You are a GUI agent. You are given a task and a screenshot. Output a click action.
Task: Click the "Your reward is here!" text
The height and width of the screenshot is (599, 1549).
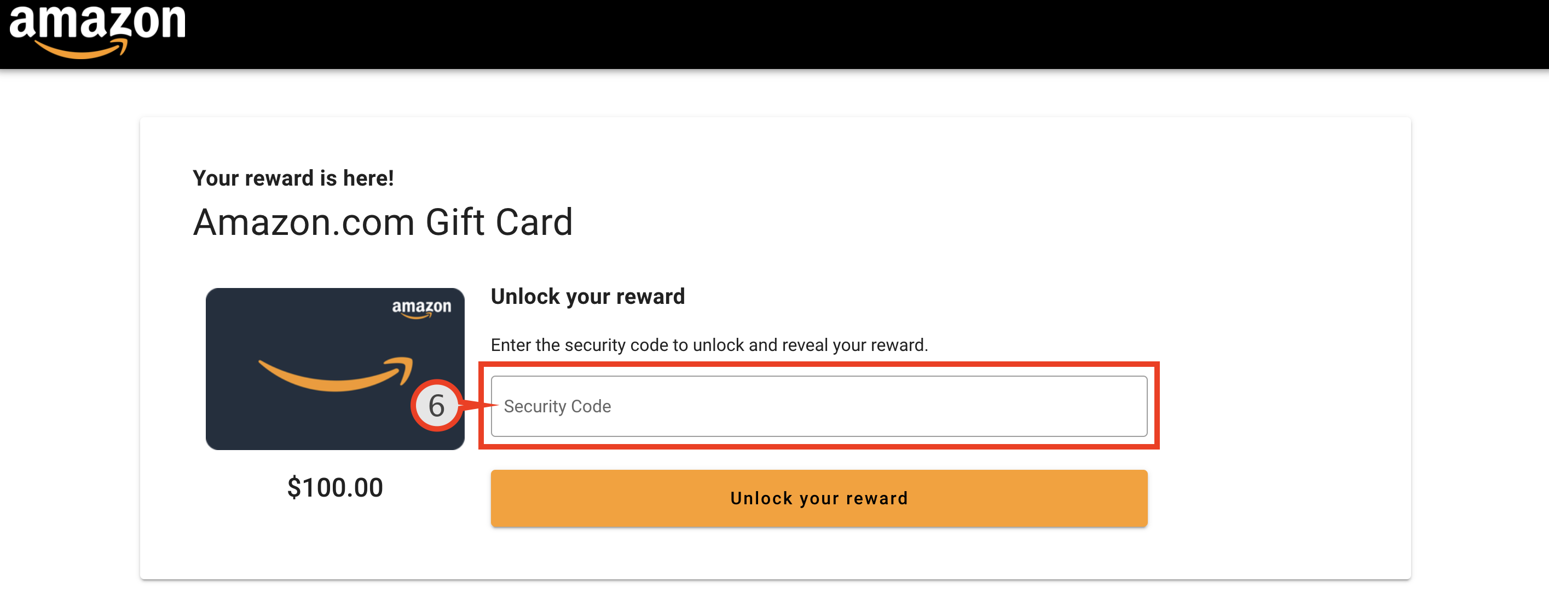click(x=293, y=178)
